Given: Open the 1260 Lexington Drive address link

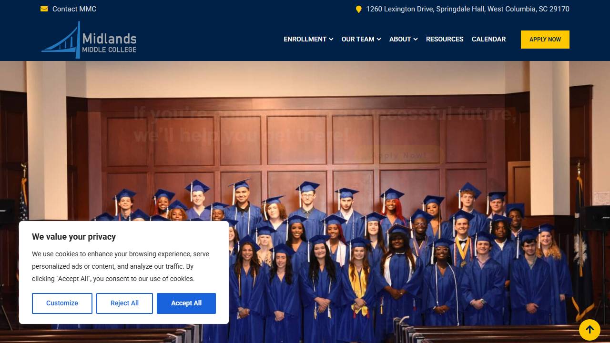Looking at the screenshot, I should pos(468,9).
